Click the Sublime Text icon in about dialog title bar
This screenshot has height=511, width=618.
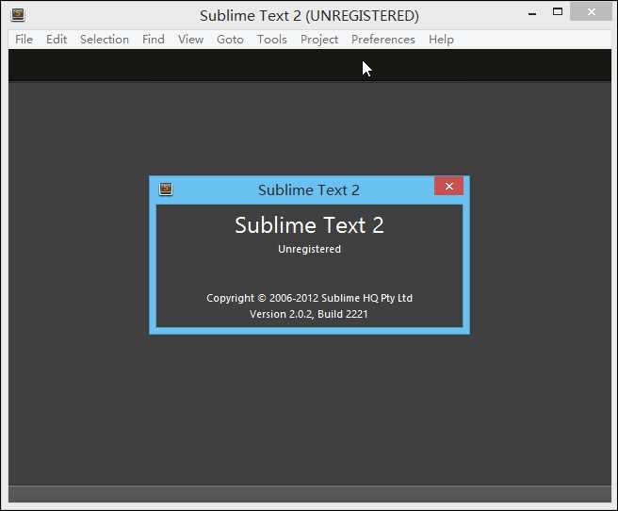166,189
